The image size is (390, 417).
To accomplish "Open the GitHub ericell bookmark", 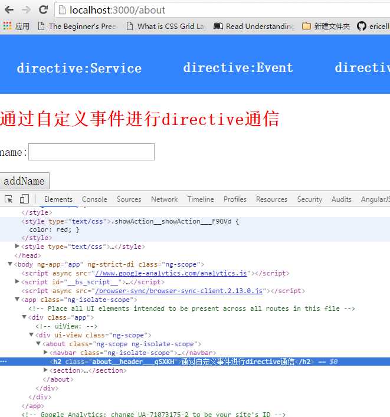I will (373, 26).
